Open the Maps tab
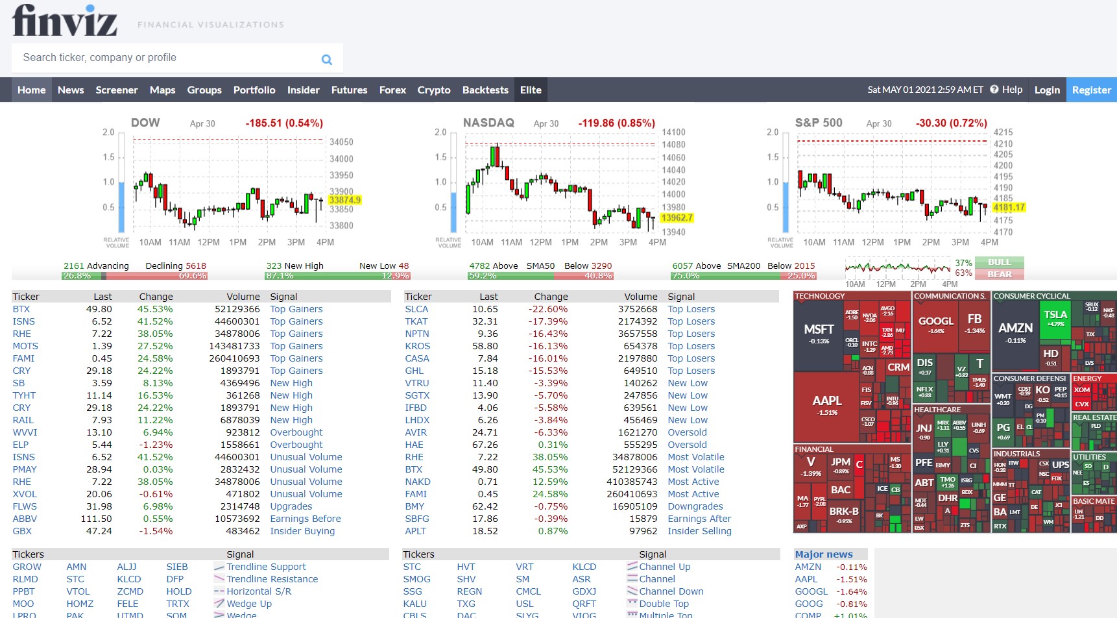Viewport: 1117px width, 618px height. pos(163,90)
